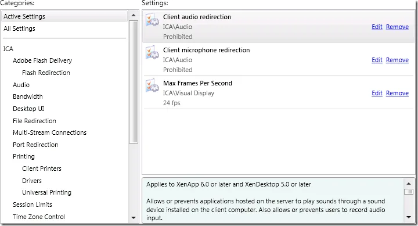The image size is (418, 226).
Task: Click the Max Frames Per Second icon
Action: coord(152,86)
